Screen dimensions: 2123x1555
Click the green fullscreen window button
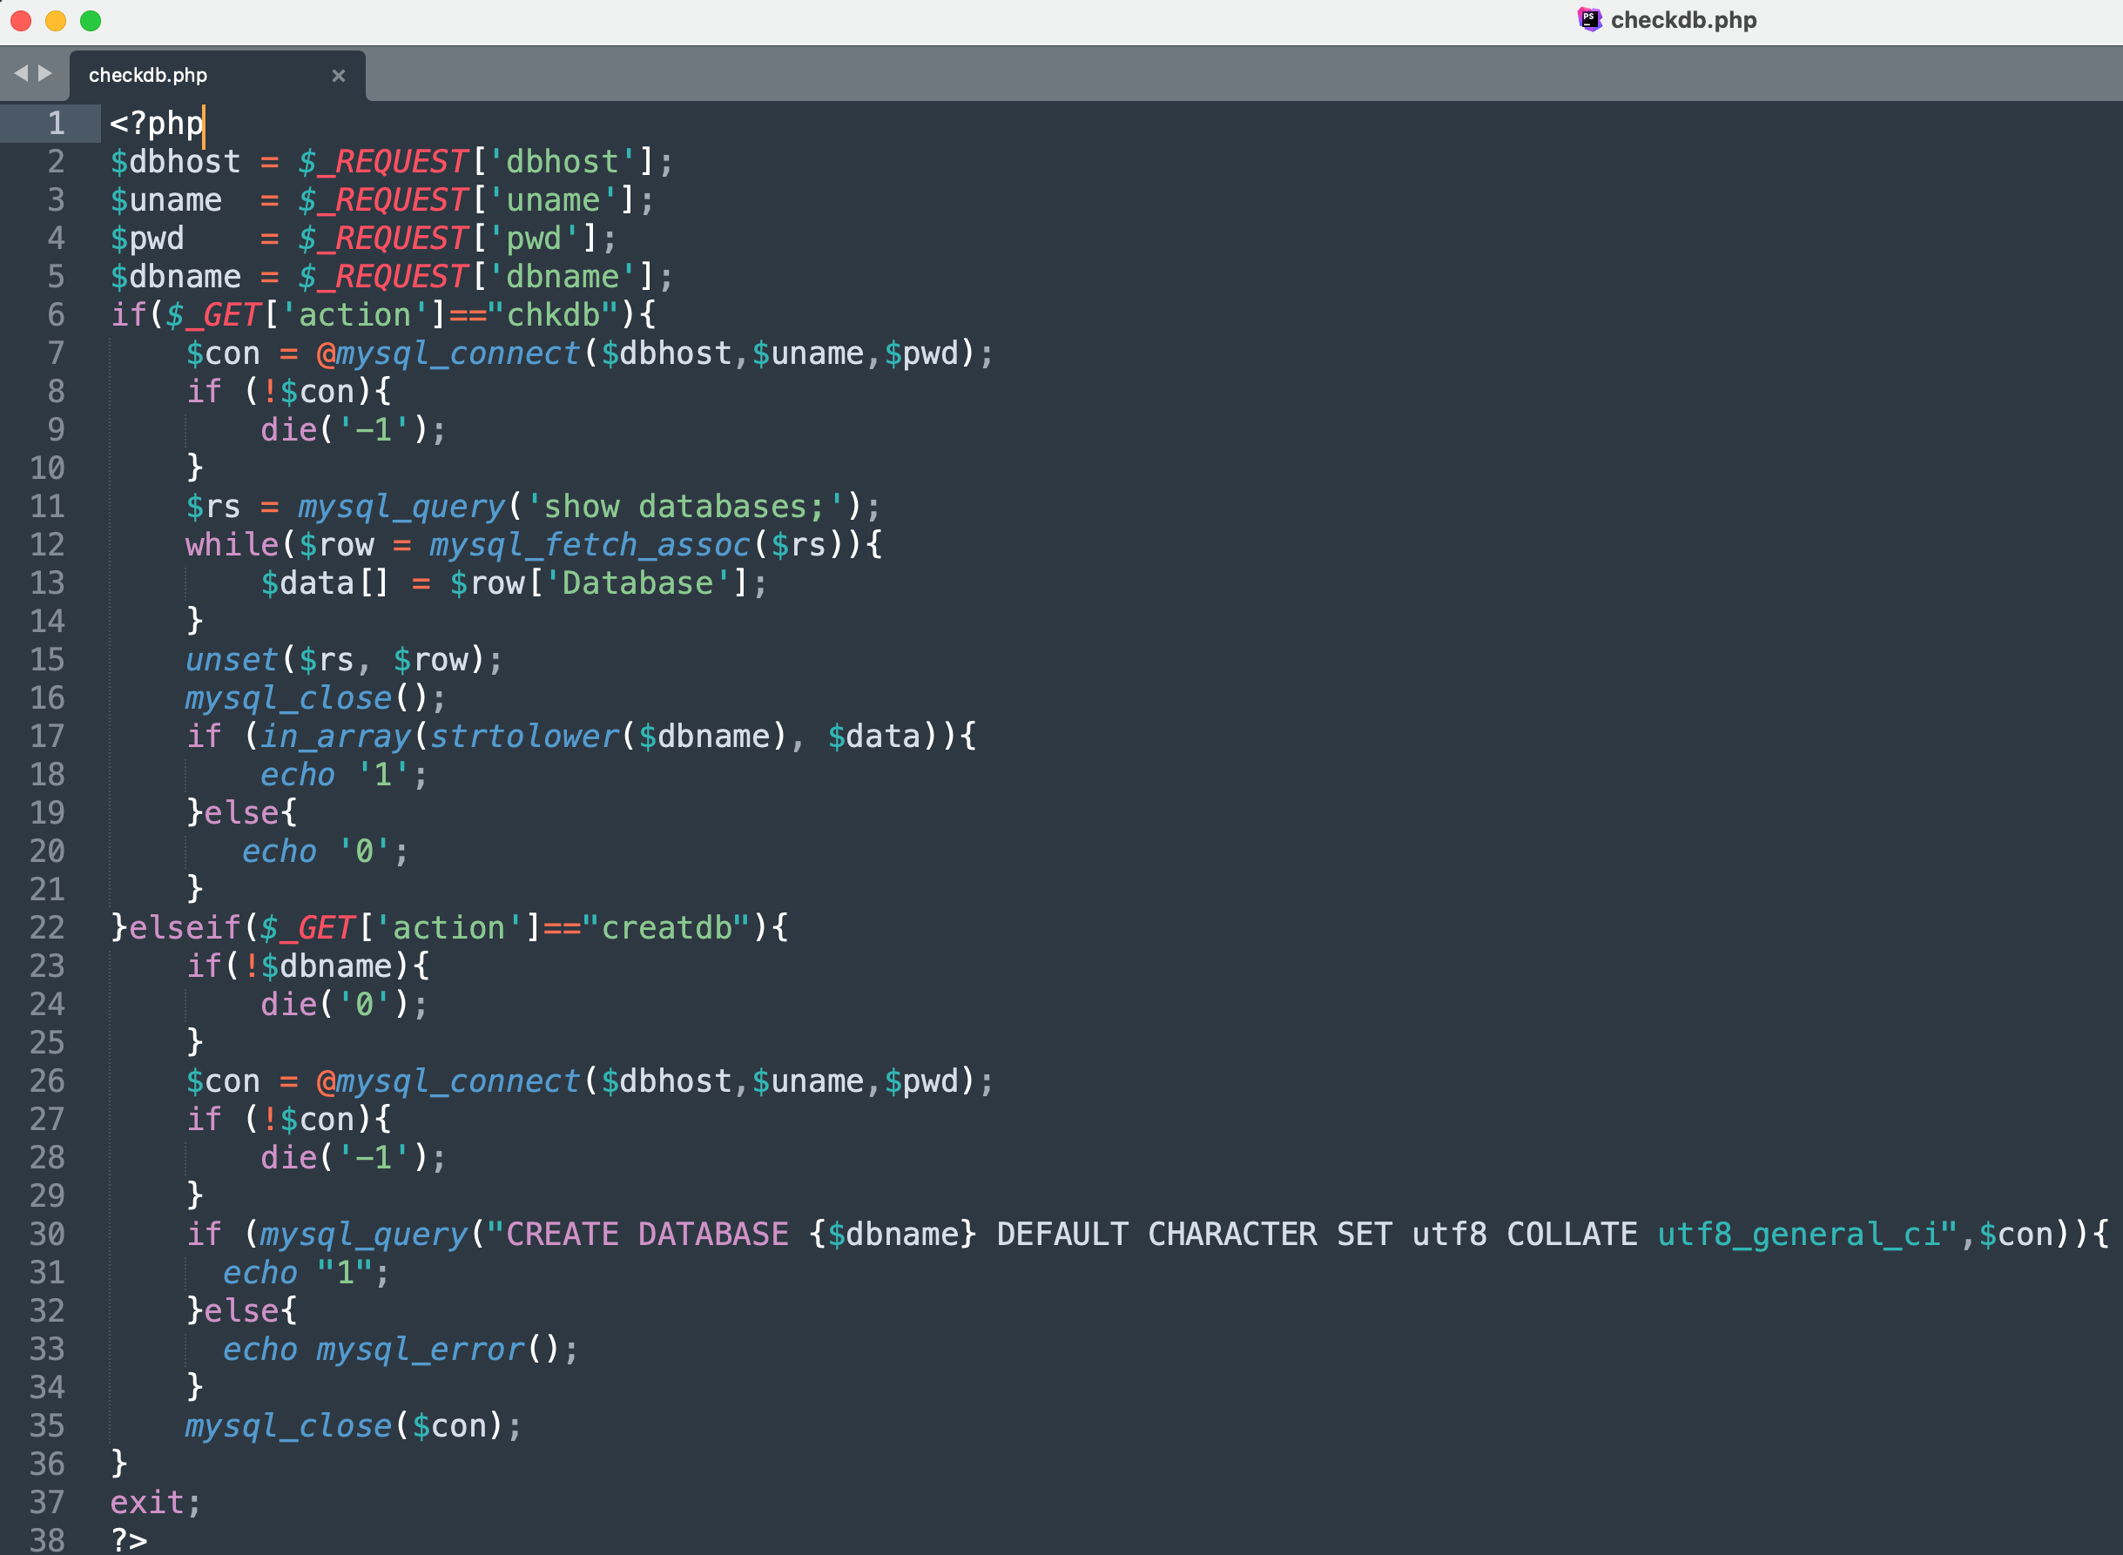(91, 21)
